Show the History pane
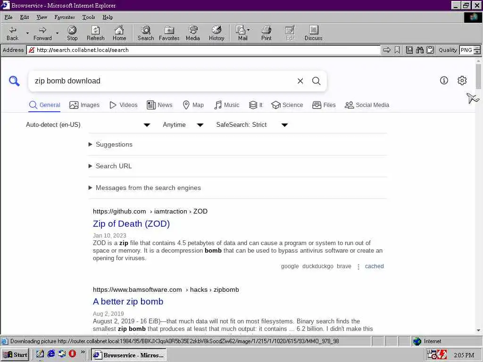 [x=217, y=33]
